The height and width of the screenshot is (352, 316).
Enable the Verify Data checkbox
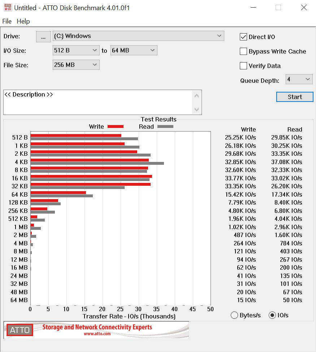tap(243, 66)
